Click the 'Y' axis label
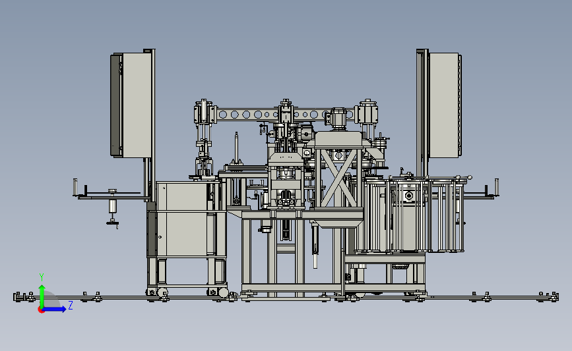 (x=42, y=277)
